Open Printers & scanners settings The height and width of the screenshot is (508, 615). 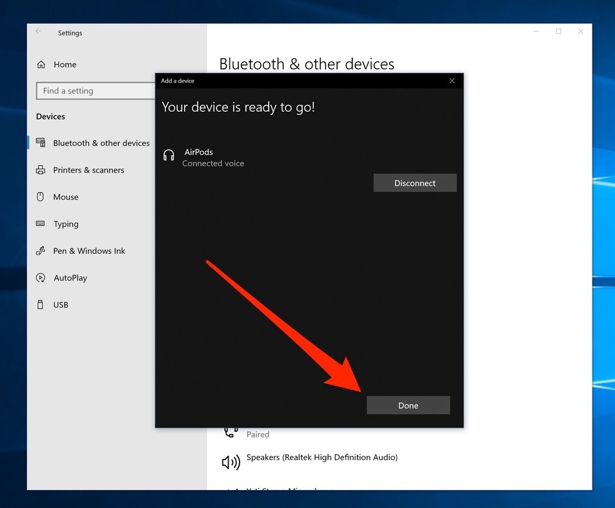click(88, 170)
